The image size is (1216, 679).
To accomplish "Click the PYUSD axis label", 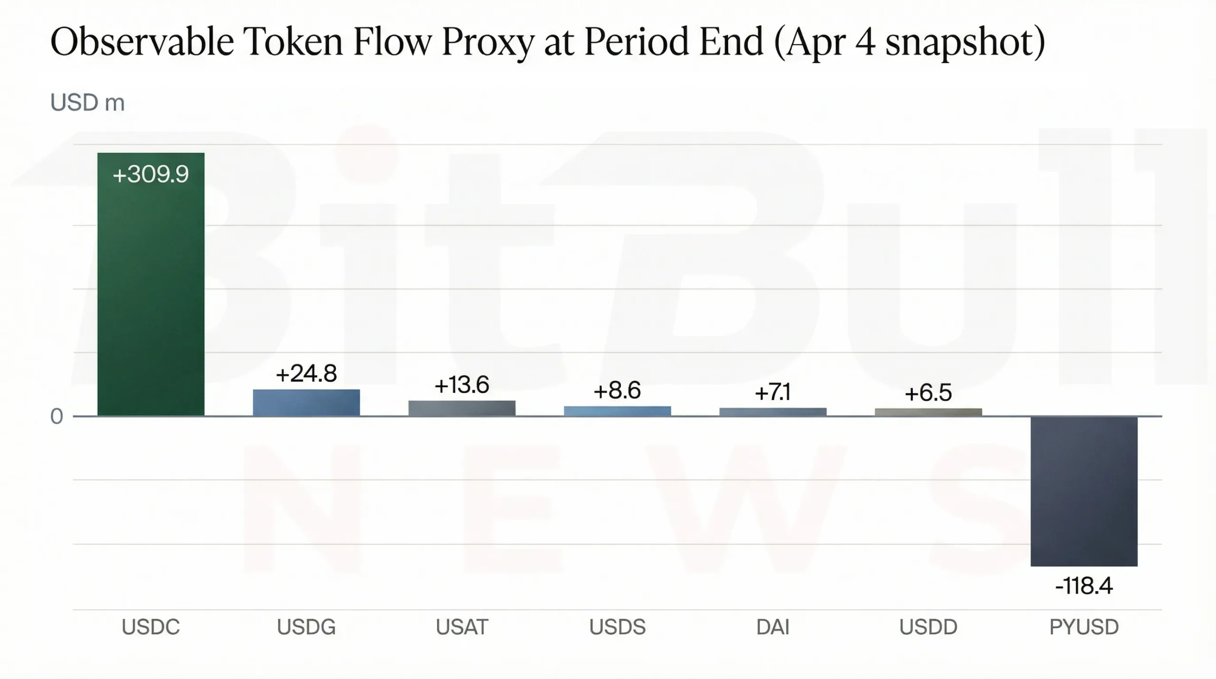I will tap(1083, 627).
